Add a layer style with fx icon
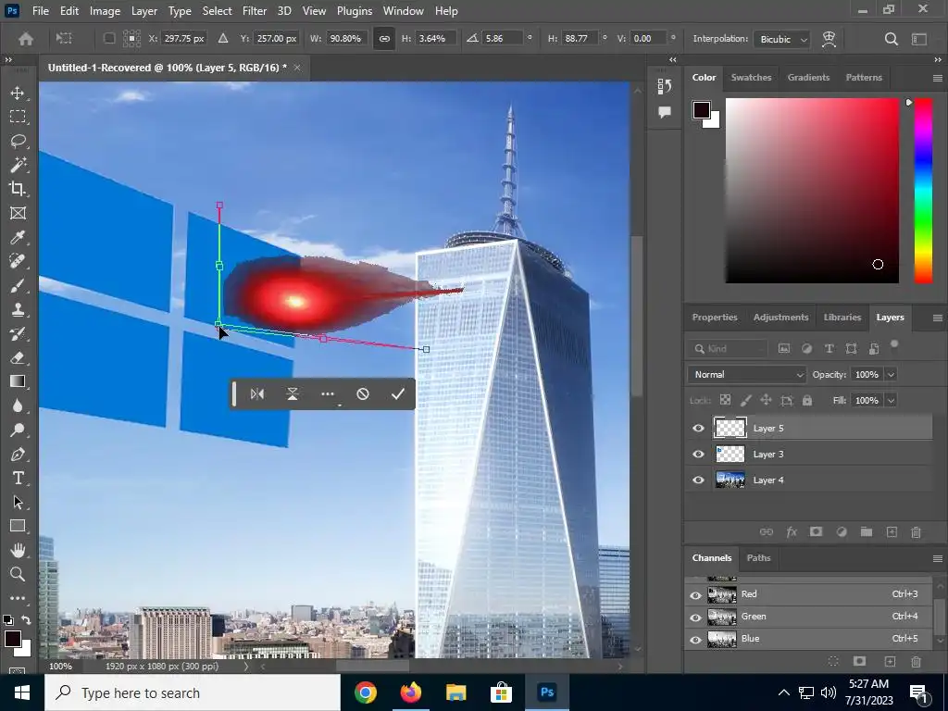This screenshot has height=711, width=948. [792, 532]
